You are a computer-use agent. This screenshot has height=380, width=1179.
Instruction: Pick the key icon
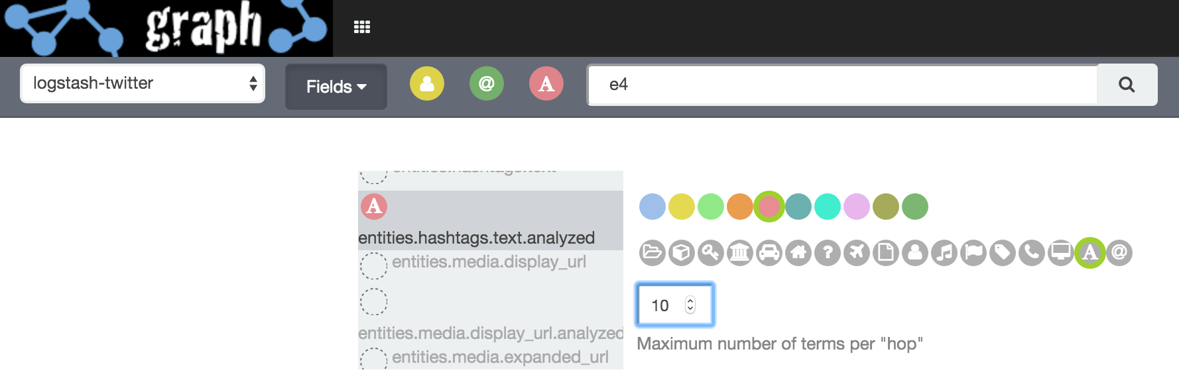(711, 253)
